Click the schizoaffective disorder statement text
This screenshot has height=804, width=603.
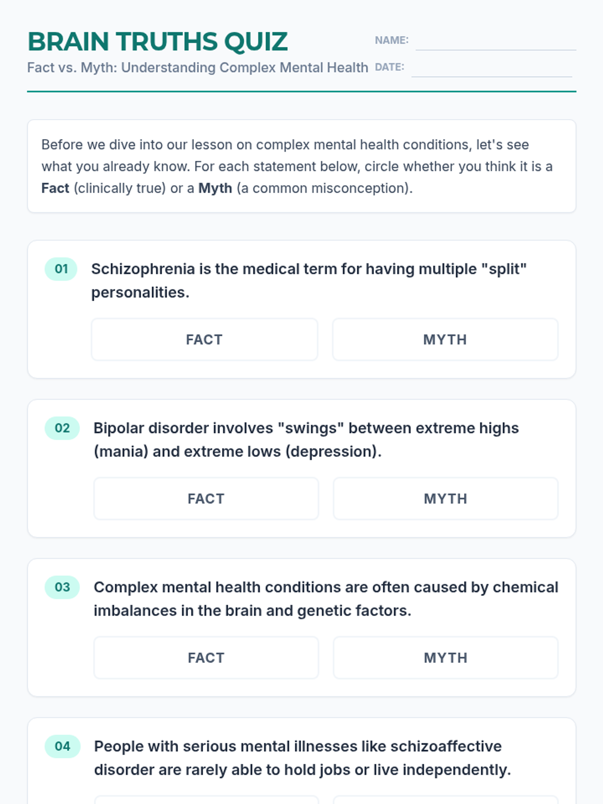(303, 758)
